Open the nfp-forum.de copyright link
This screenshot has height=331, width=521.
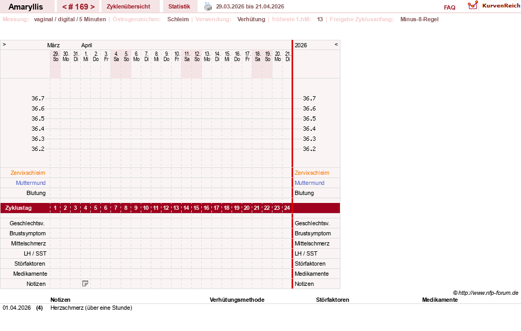pos(485,293)
